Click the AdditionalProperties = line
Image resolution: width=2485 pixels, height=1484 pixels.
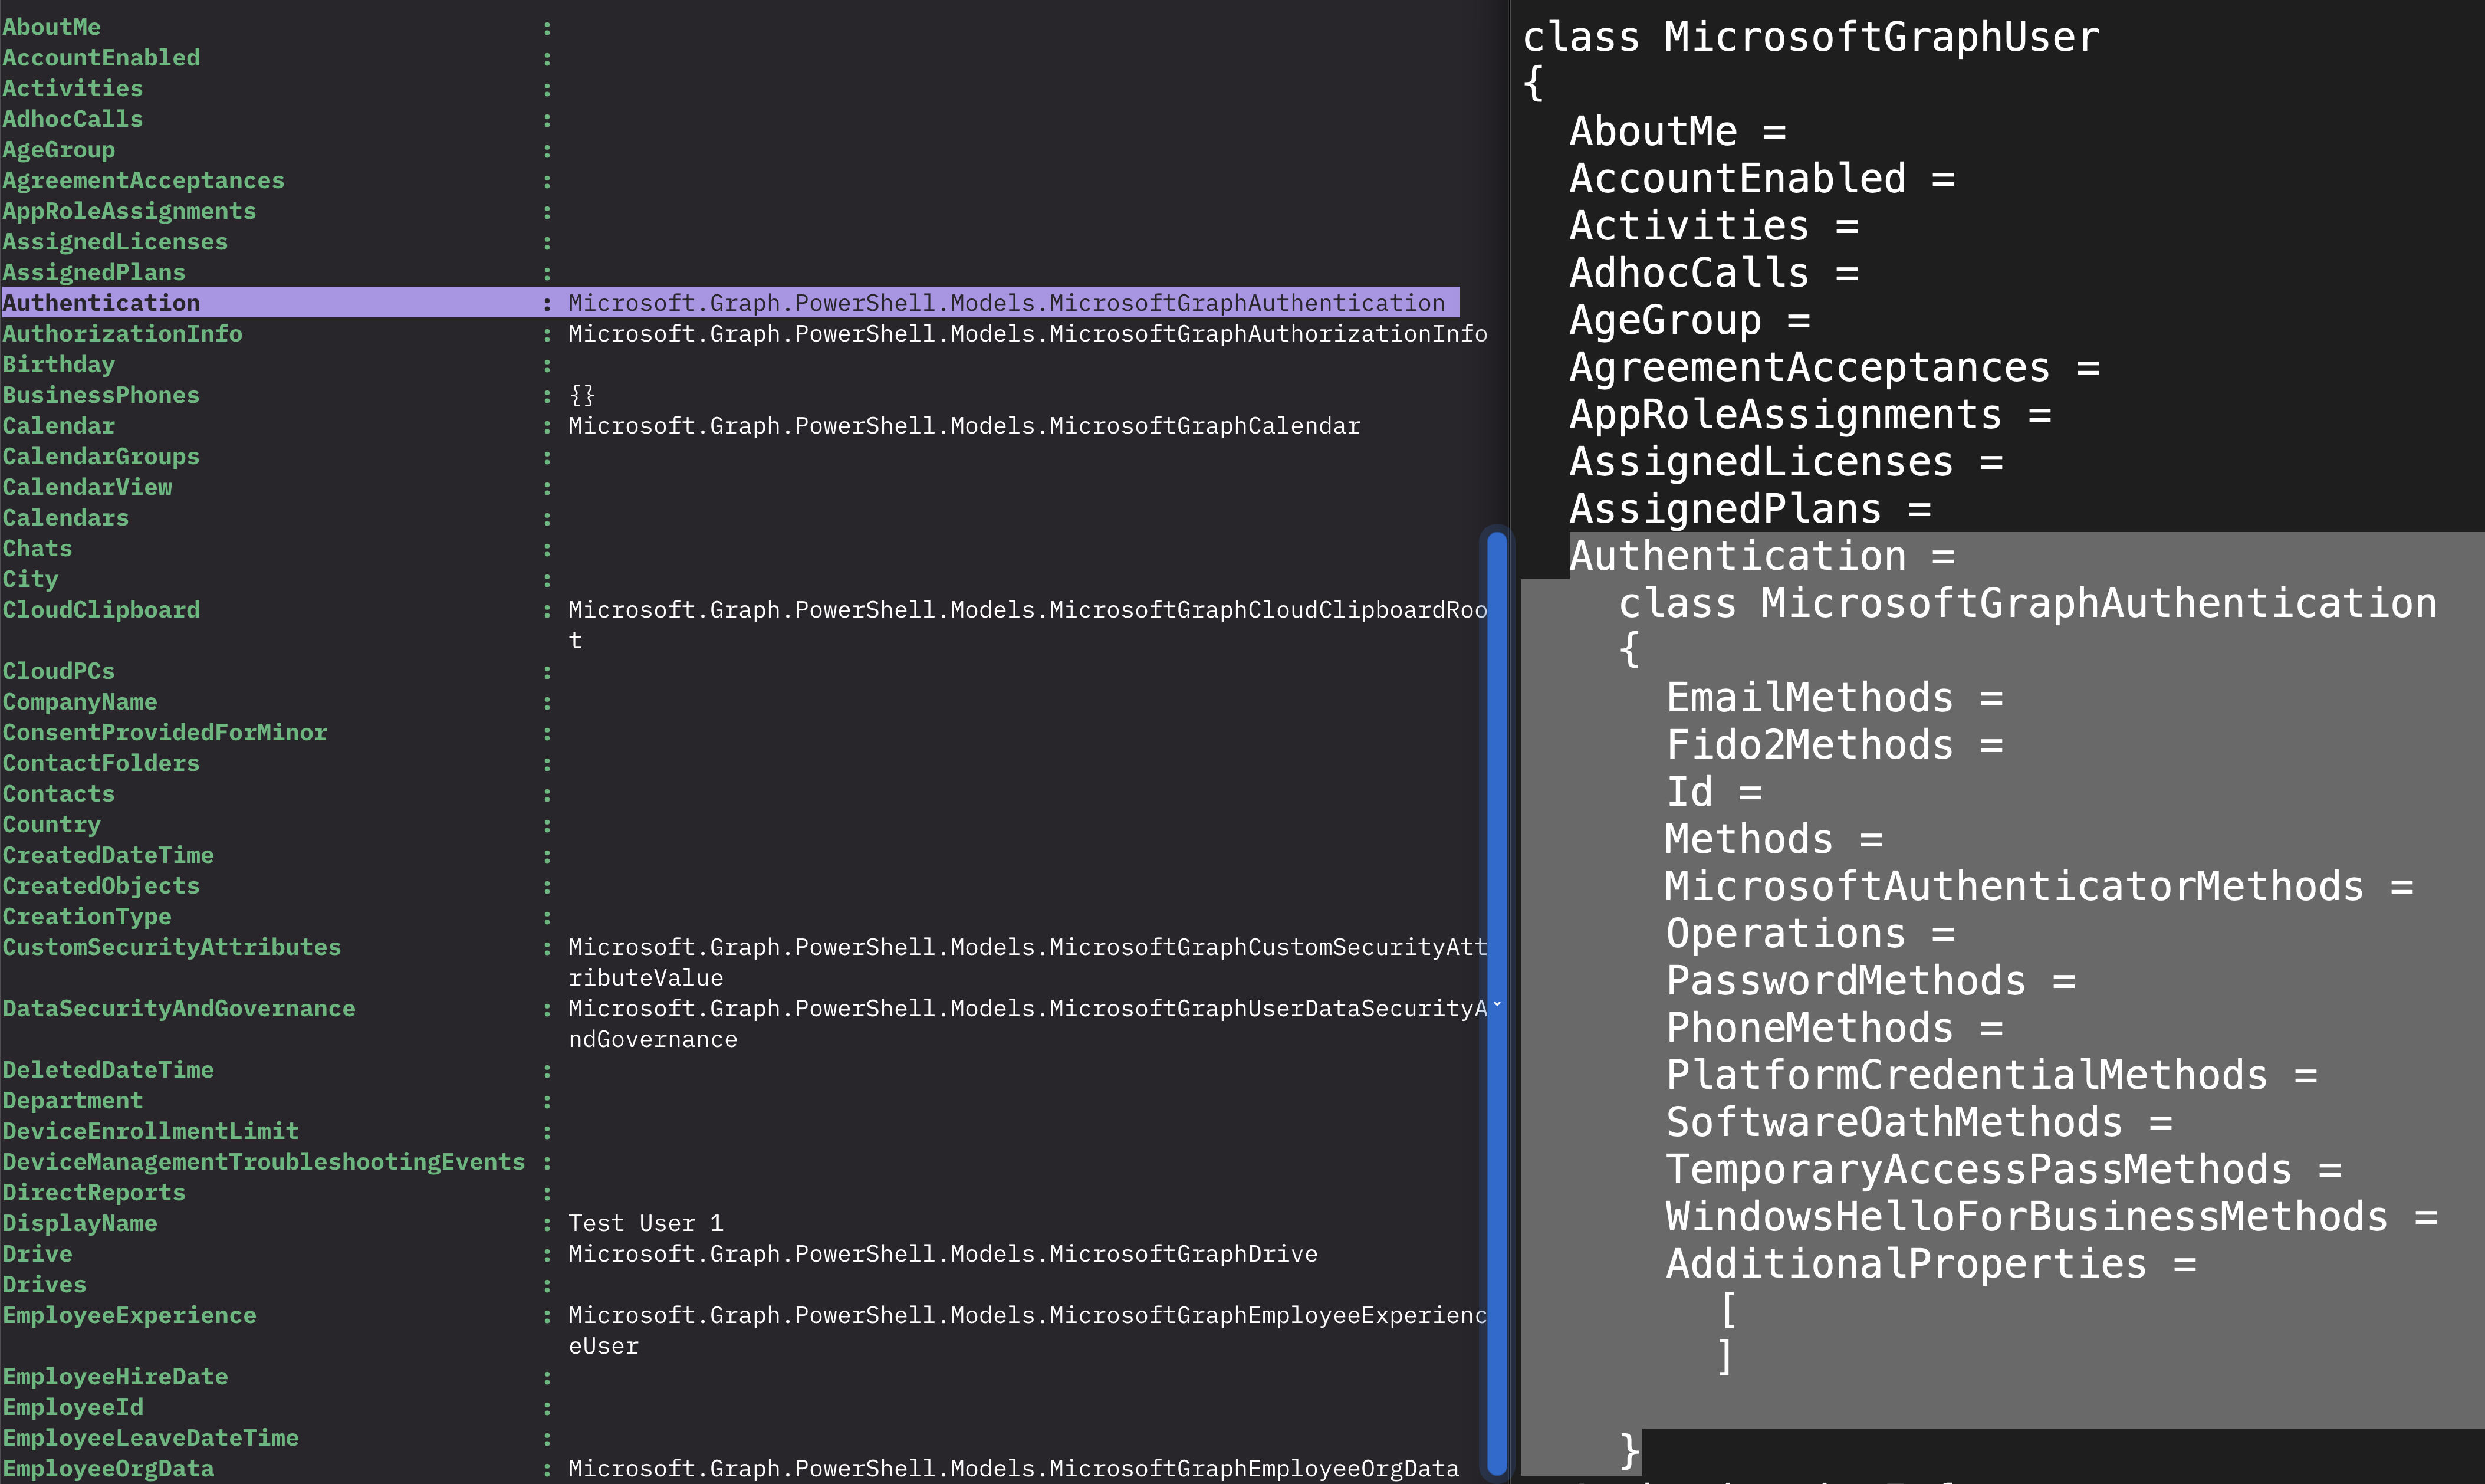pyautogui.click(x=1930, y=1264)
